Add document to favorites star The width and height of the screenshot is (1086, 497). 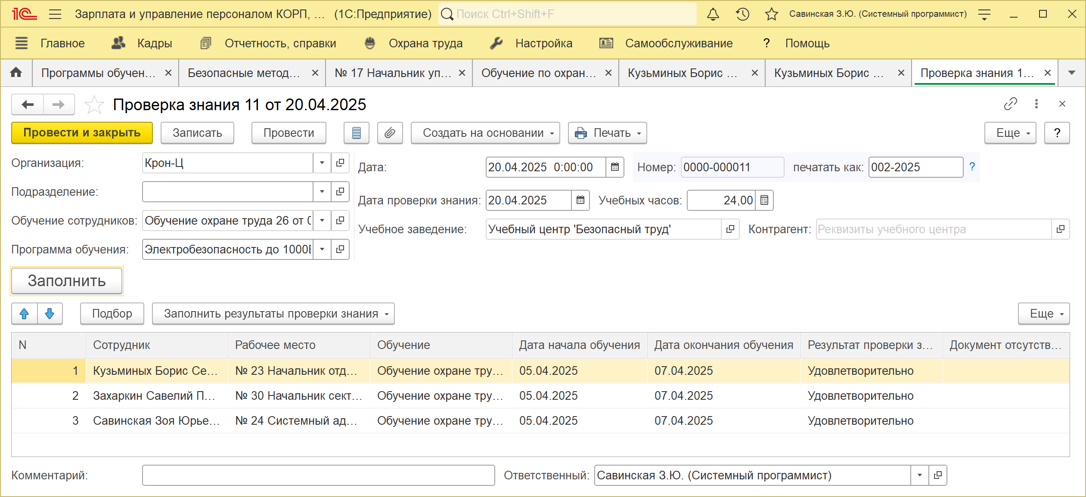pyautogui.click(x=94, y=105)
